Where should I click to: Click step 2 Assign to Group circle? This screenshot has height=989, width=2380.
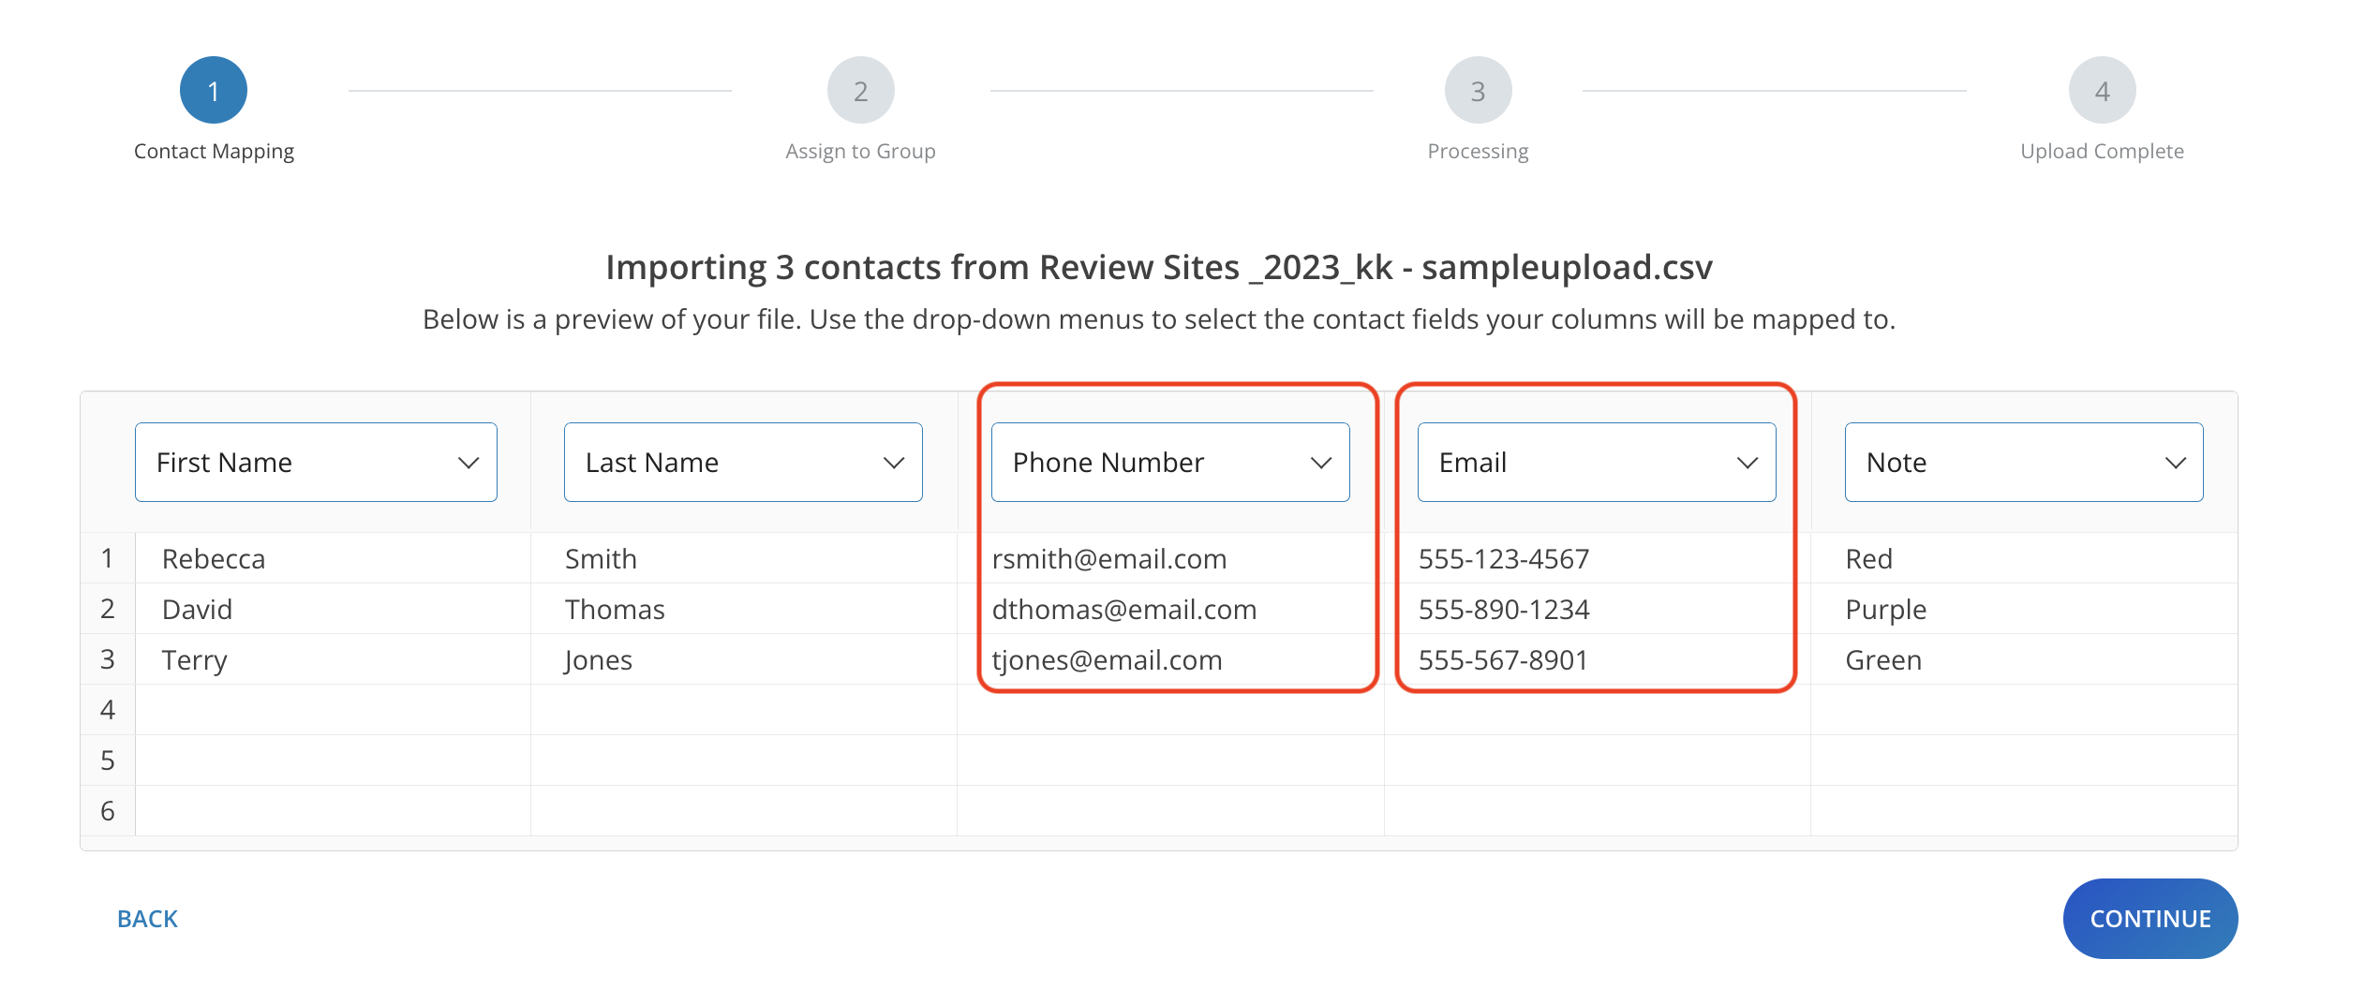coord(860,91)
